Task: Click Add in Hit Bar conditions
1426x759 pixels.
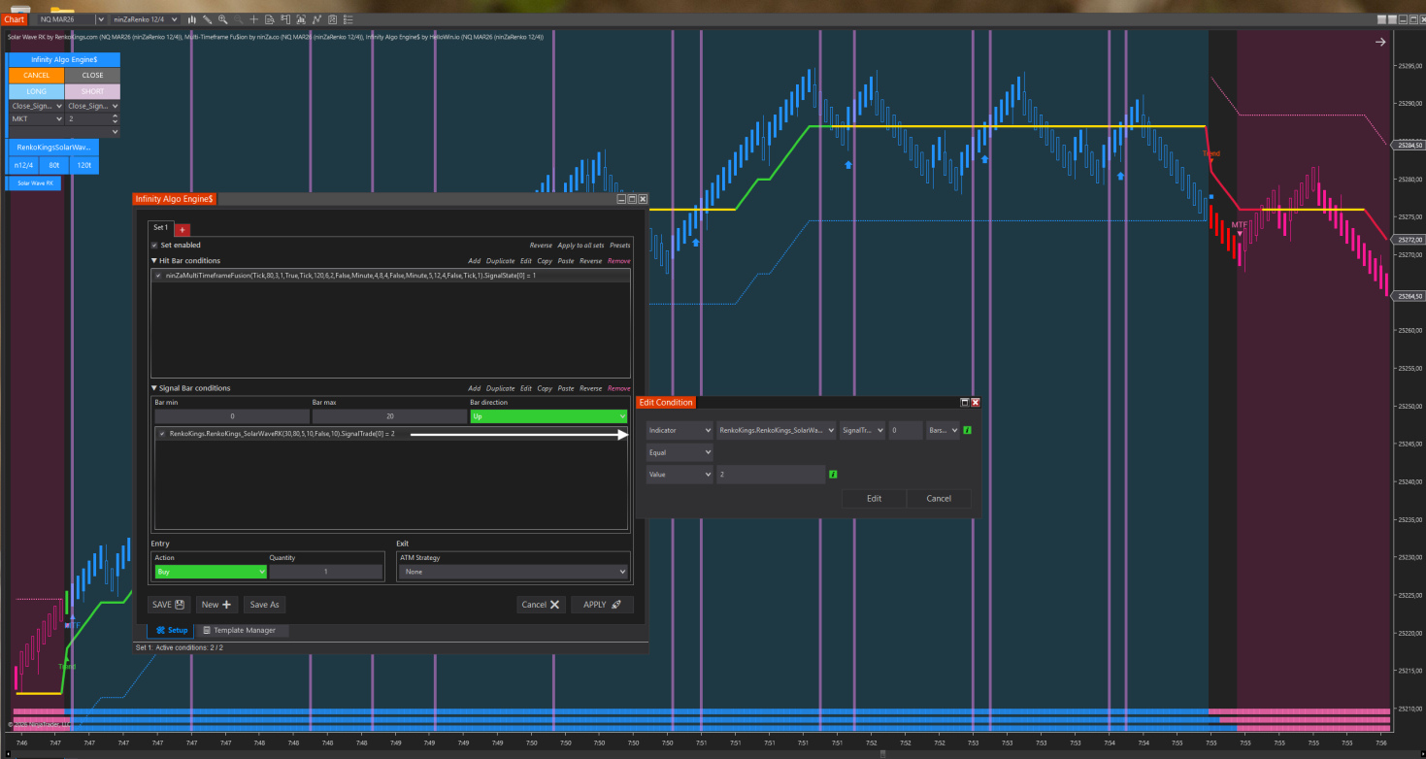Action: (x=474, y=261)
